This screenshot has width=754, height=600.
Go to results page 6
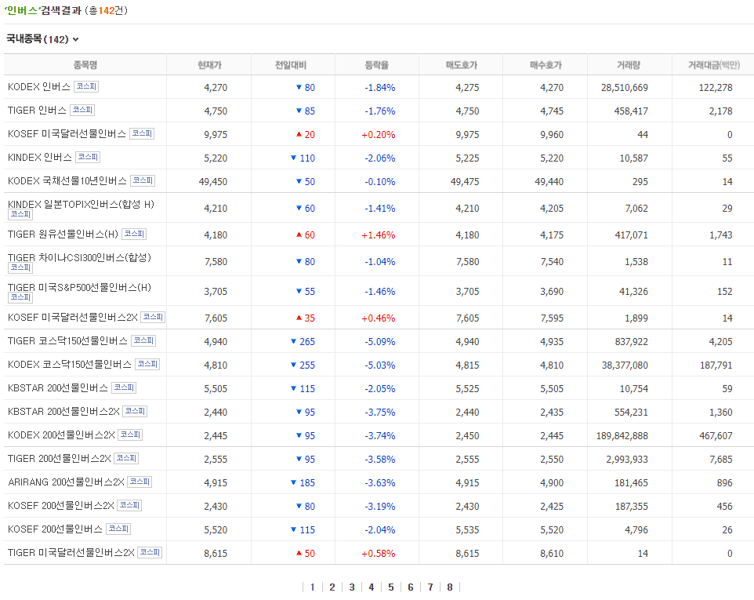[x=411, y=587]
